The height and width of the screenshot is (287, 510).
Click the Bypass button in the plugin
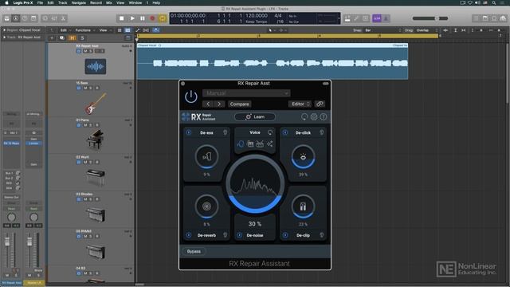(x=194, y=251)
